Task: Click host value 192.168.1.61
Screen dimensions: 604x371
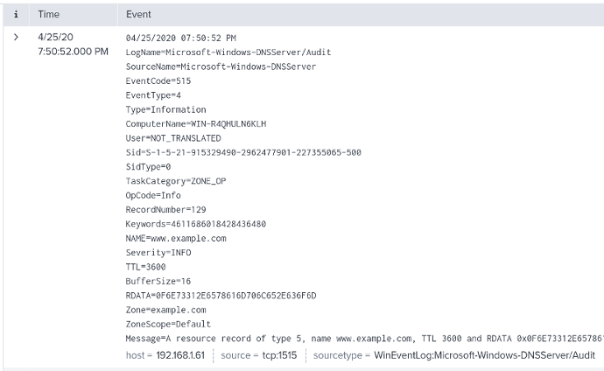Action: 179,354
